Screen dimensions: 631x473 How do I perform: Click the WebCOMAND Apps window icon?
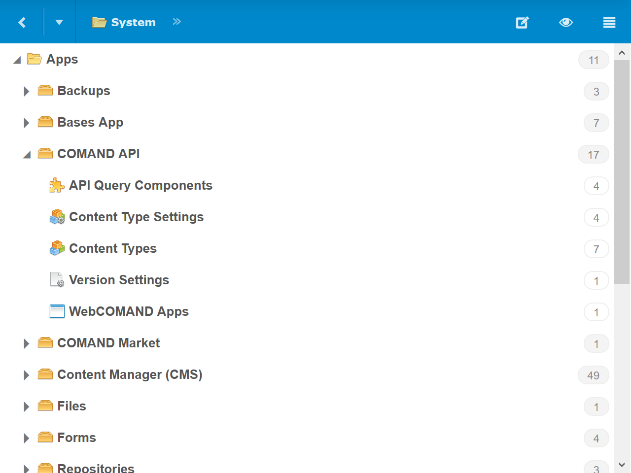[x=57, y=311]
